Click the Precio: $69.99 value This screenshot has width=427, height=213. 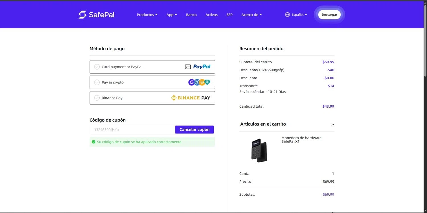[x=329, y=181]
